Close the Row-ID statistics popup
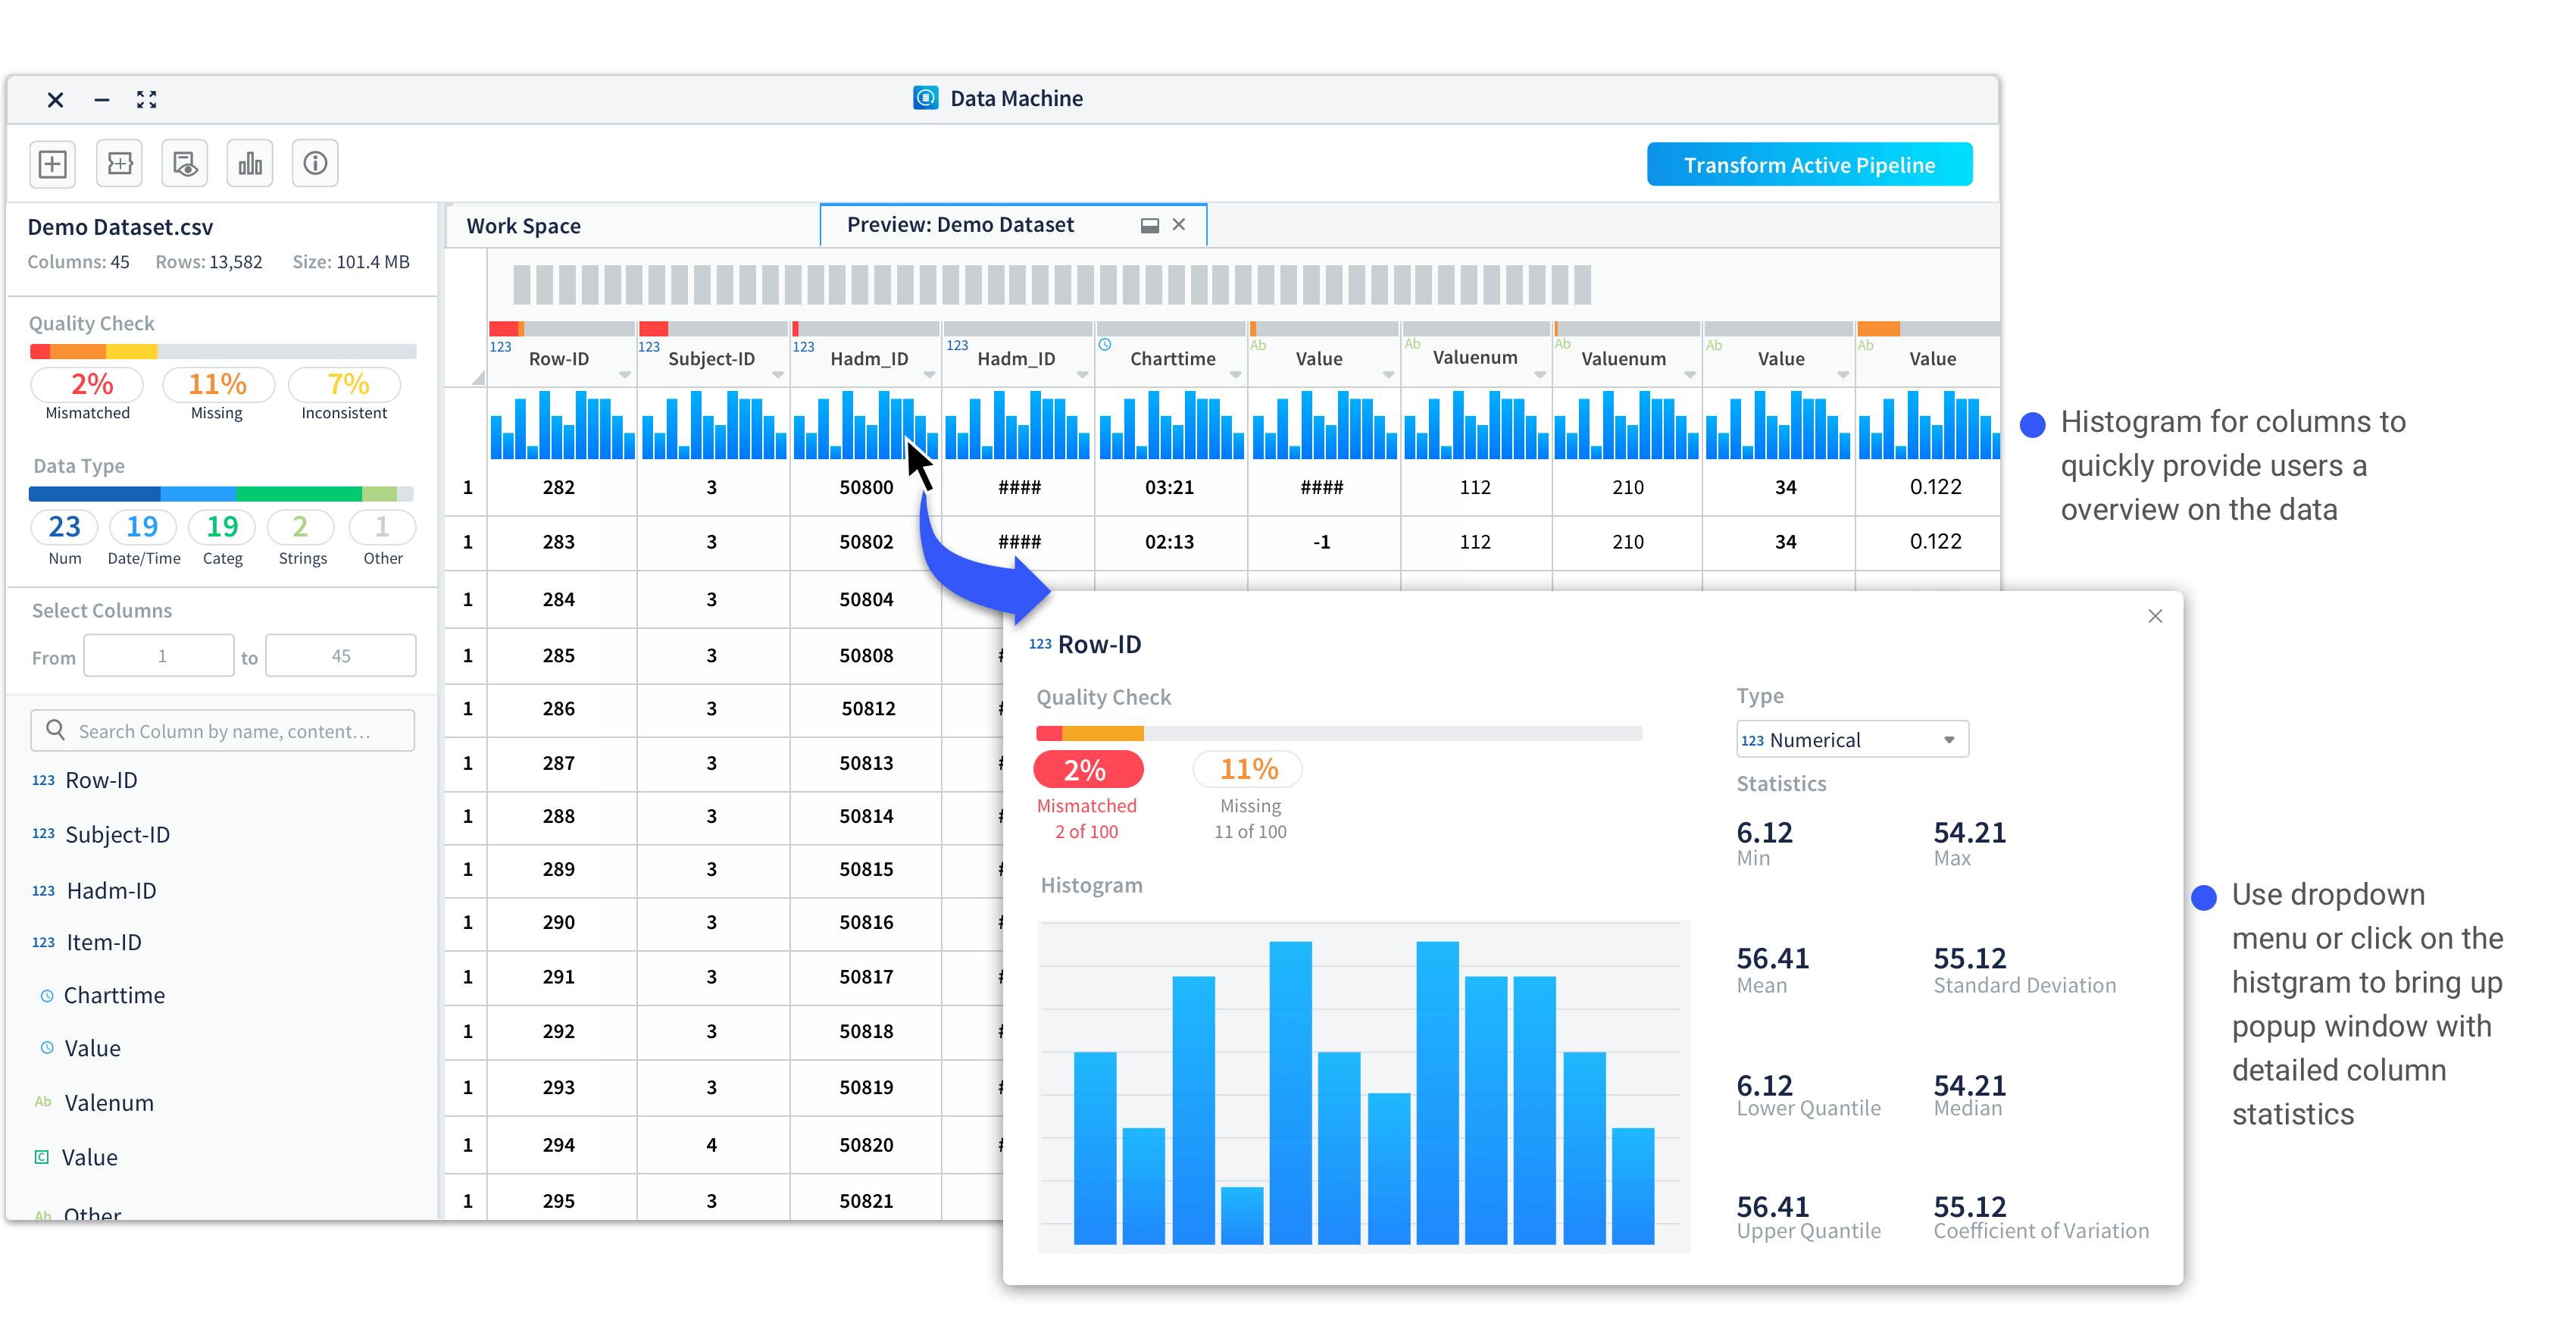 (x=2155, y=616)
